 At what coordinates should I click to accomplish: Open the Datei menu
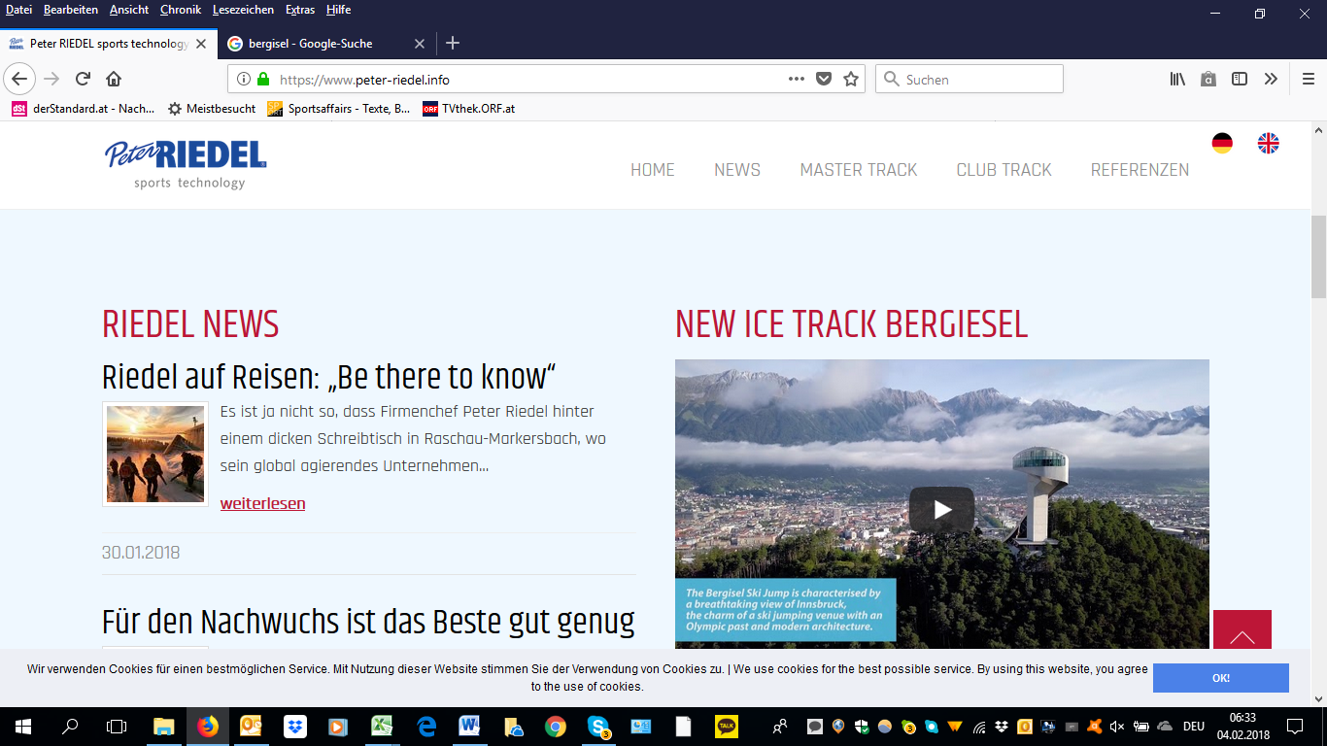pyautogui.click(x=19, y=10)
